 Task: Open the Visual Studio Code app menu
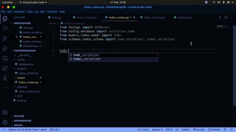click(33, 2)
